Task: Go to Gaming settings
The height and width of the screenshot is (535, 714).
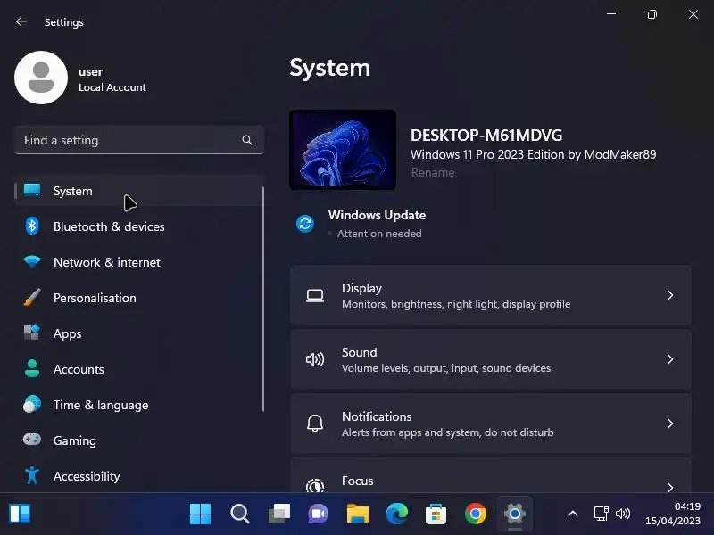Action: [x=139, y=440]
